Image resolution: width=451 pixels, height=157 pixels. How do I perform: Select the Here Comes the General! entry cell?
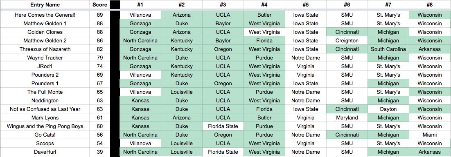click(45, 15)
